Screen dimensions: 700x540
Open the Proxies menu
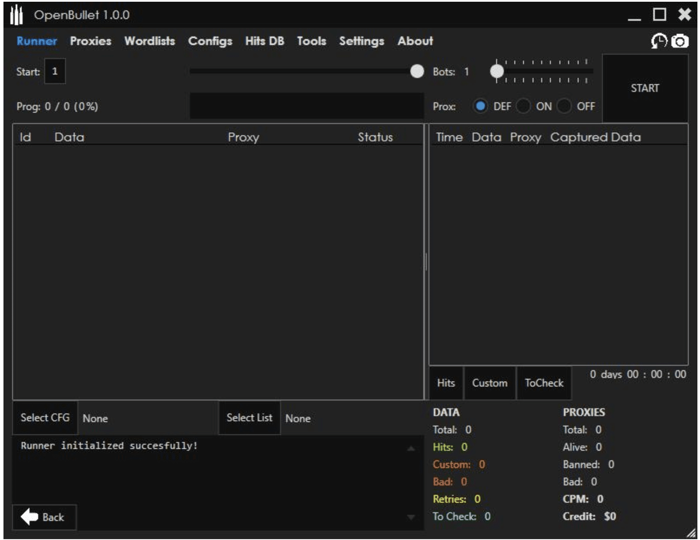(90, 41)
